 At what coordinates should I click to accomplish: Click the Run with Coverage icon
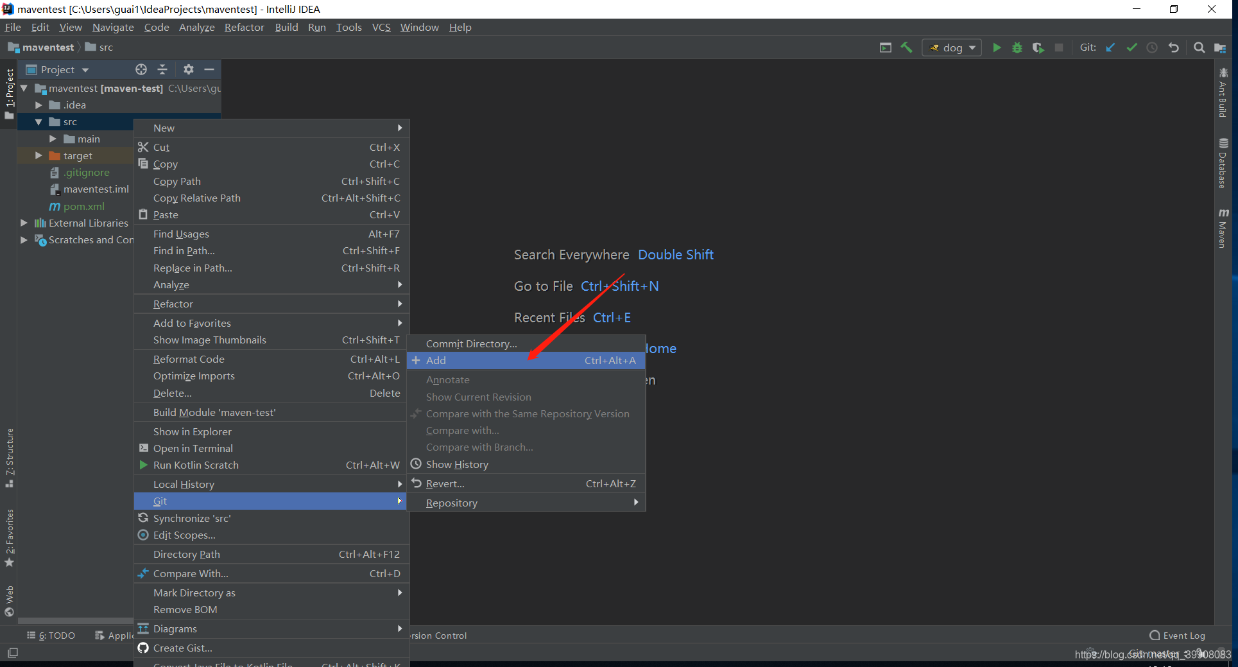[1038, 48]
